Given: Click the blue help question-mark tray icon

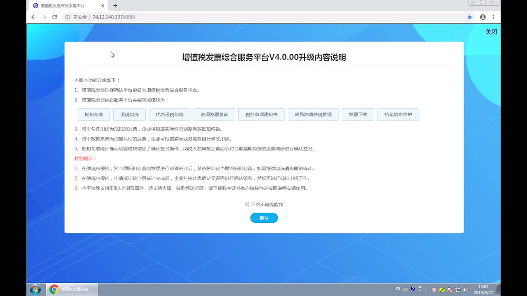Looking at the screenshot, I should point(413,289).
